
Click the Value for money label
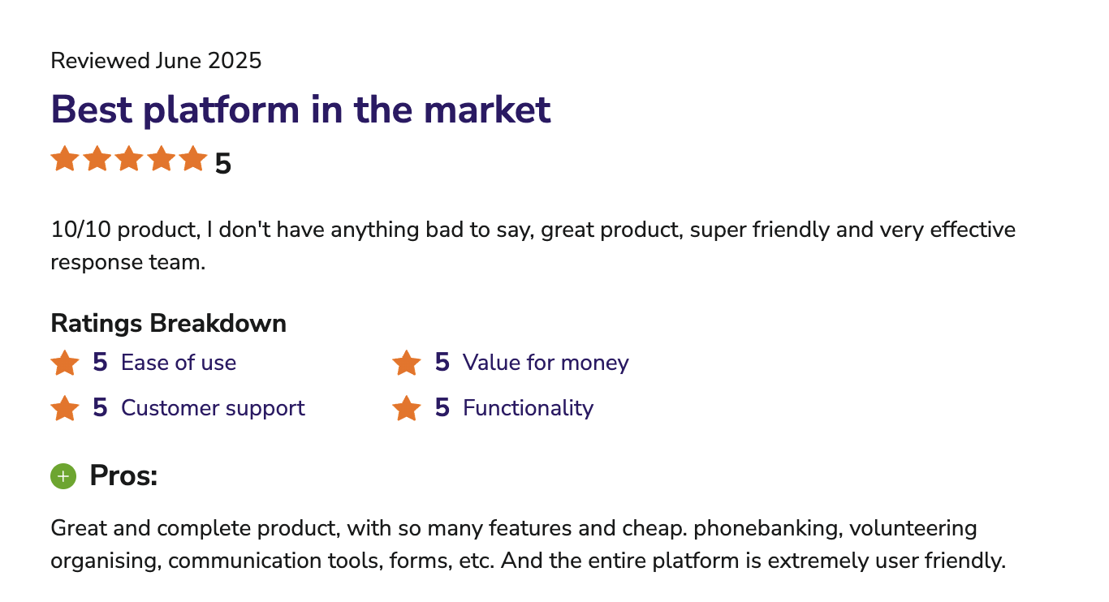[x=546, y=363]
